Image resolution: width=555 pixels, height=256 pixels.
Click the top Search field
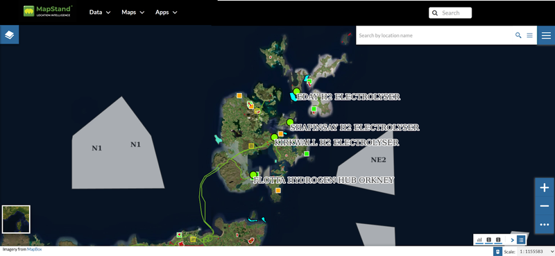[x=450, y=12]
